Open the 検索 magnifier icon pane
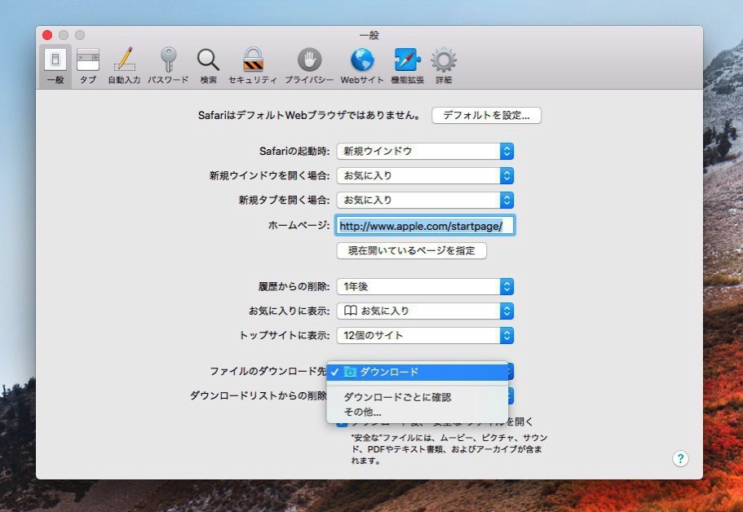 coord(208,66)
